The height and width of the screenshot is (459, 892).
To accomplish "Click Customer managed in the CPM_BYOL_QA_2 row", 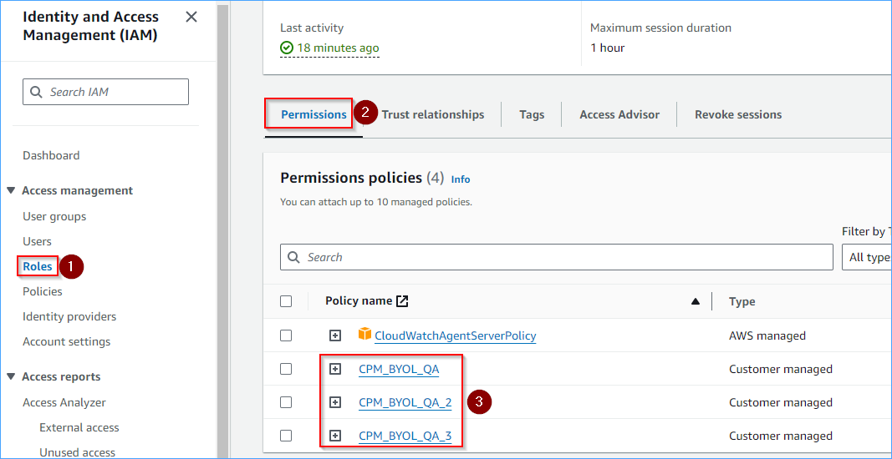I will click(x=781, y=403).
